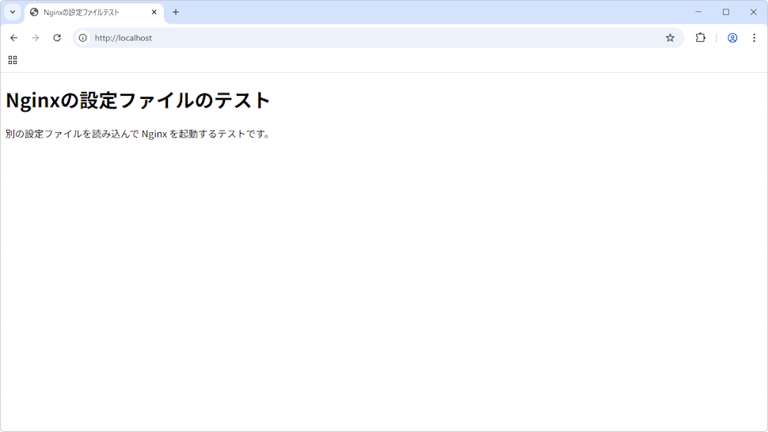Image resolution: width=768 pixels, height=432 pixels.
Task: Click the paragraph 別の設定ファイルを読み込んで
Action: tap(138, 134)
